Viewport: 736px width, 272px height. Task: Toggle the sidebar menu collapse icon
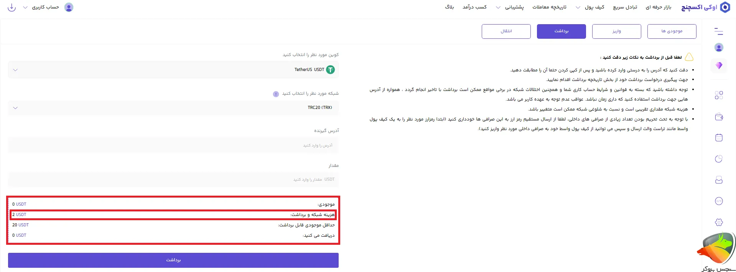point(719,31)
